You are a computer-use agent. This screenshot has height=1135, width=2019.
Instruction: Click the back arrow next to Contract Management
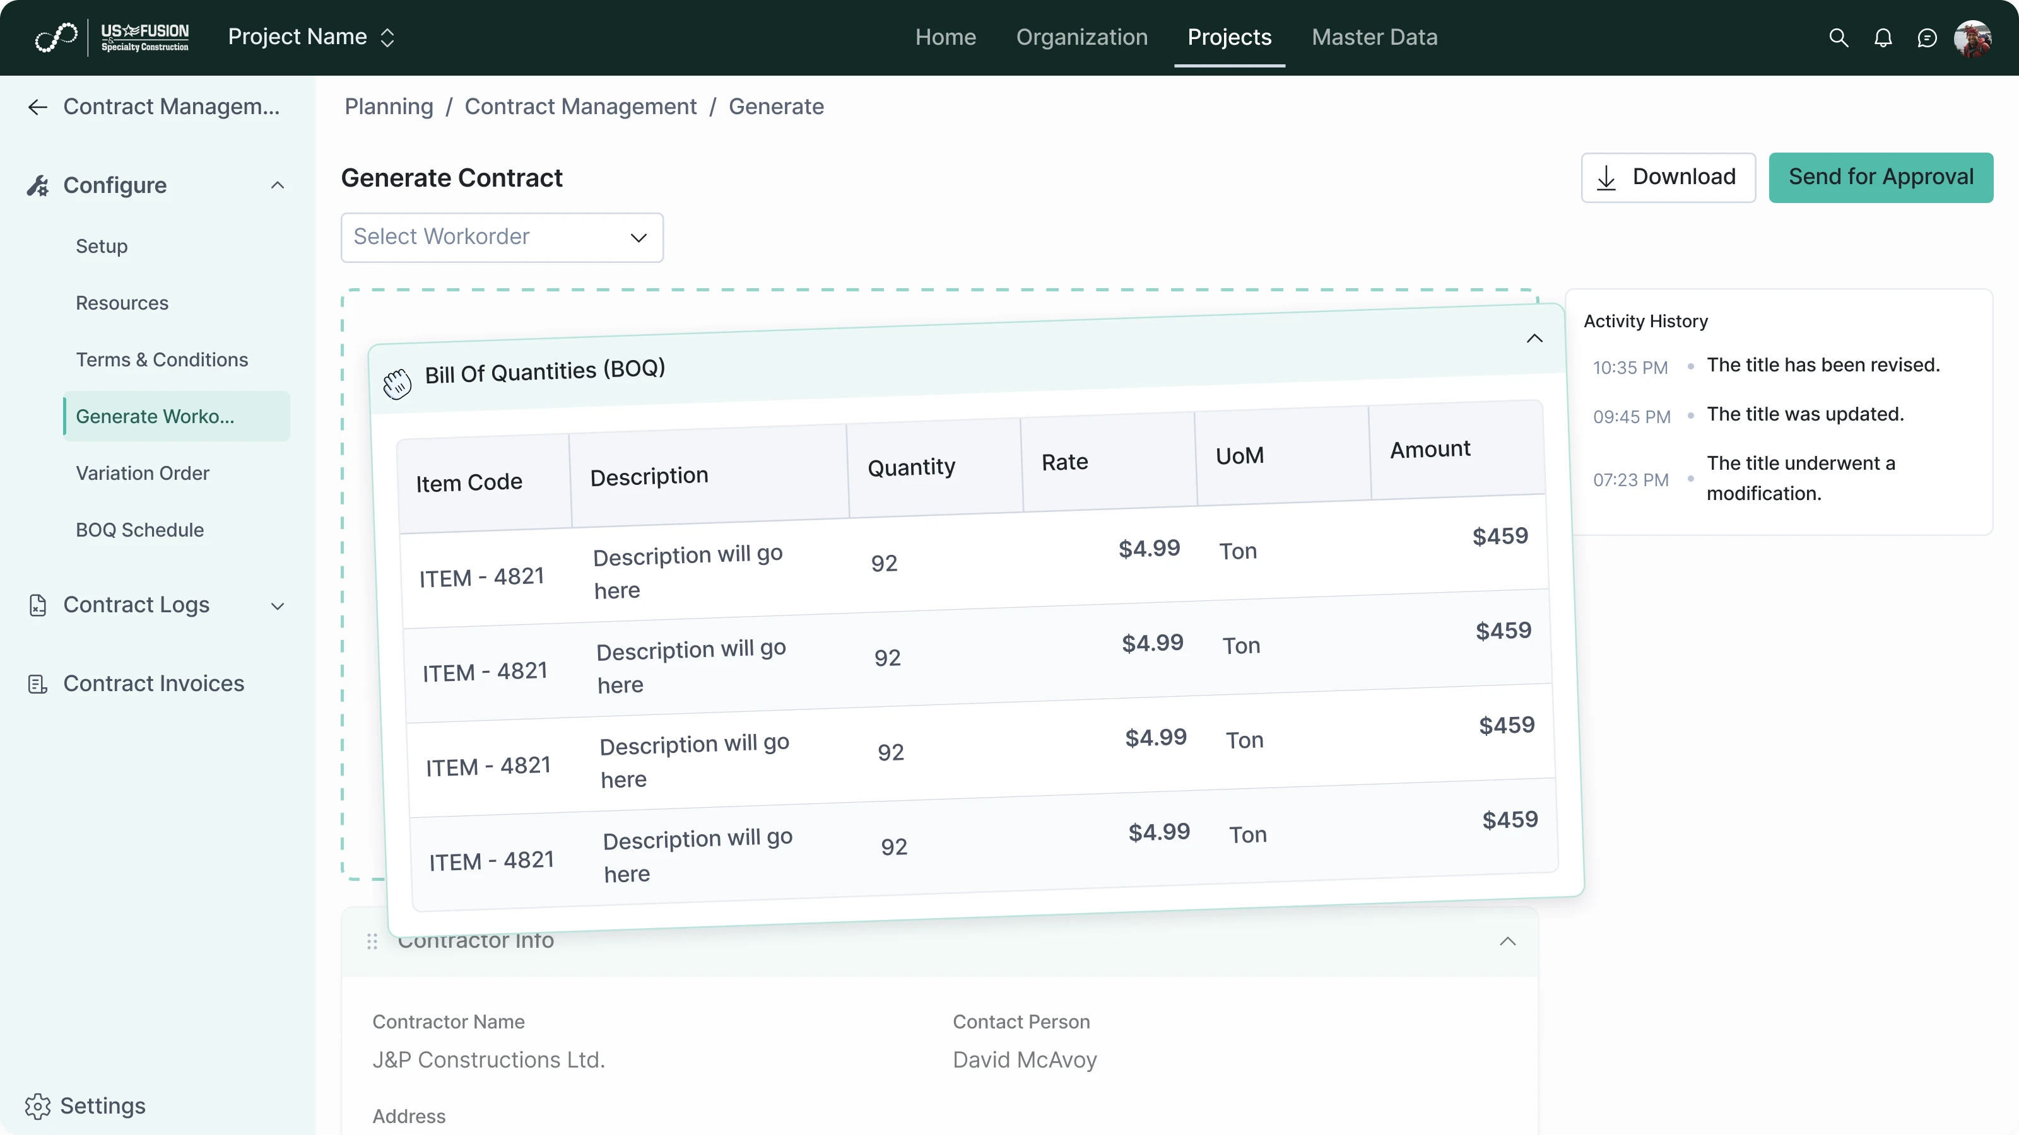pyautogui.click(x=37, y=107)
